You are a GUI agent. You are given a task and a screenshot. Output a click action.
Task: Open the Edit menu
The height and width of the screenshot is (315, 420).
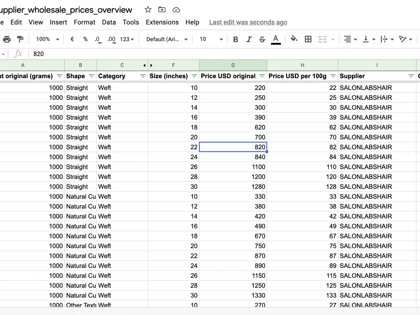[x=16, y=22]
